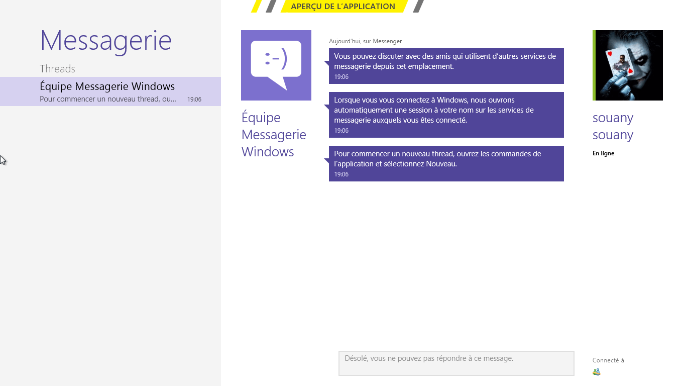The image size is (686, 386).
Task: Click the souany souany profile name
Action: click(x=613, y=126)
